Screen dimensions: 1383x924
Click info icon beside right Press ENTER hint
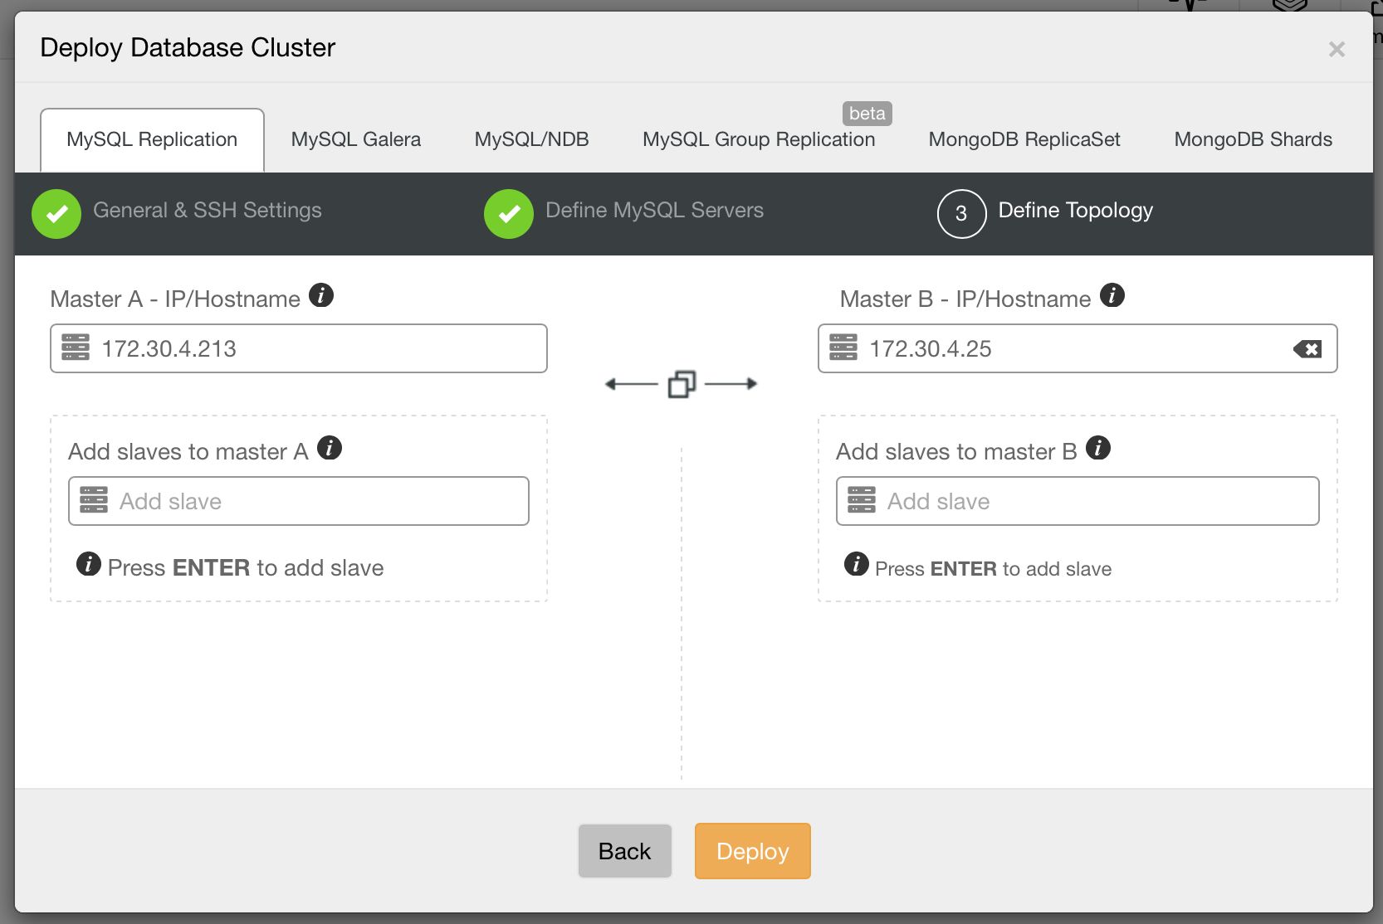(x=857, y=564)
